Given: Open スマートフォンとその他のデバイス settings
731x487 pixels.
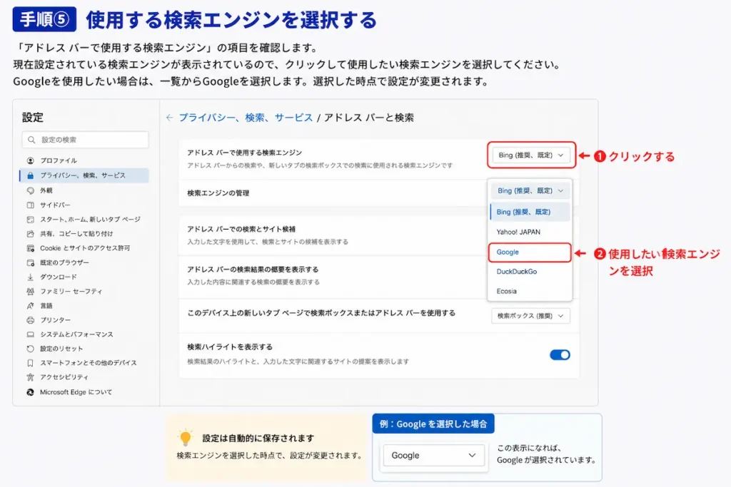Looking at the screenshot, I should tap(89, 363).
